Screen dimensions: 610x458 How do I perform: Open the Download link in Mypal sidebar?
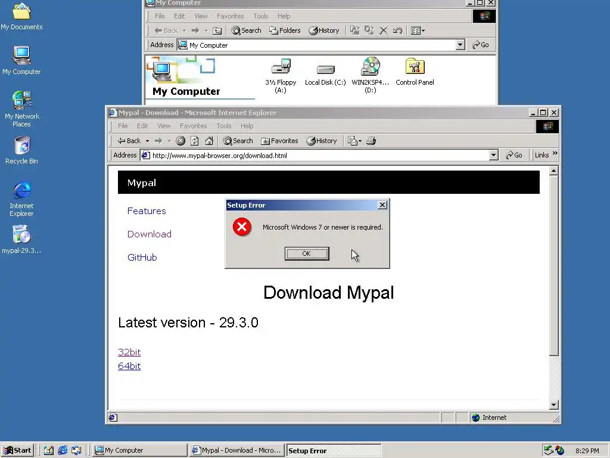tap(150, 234)
